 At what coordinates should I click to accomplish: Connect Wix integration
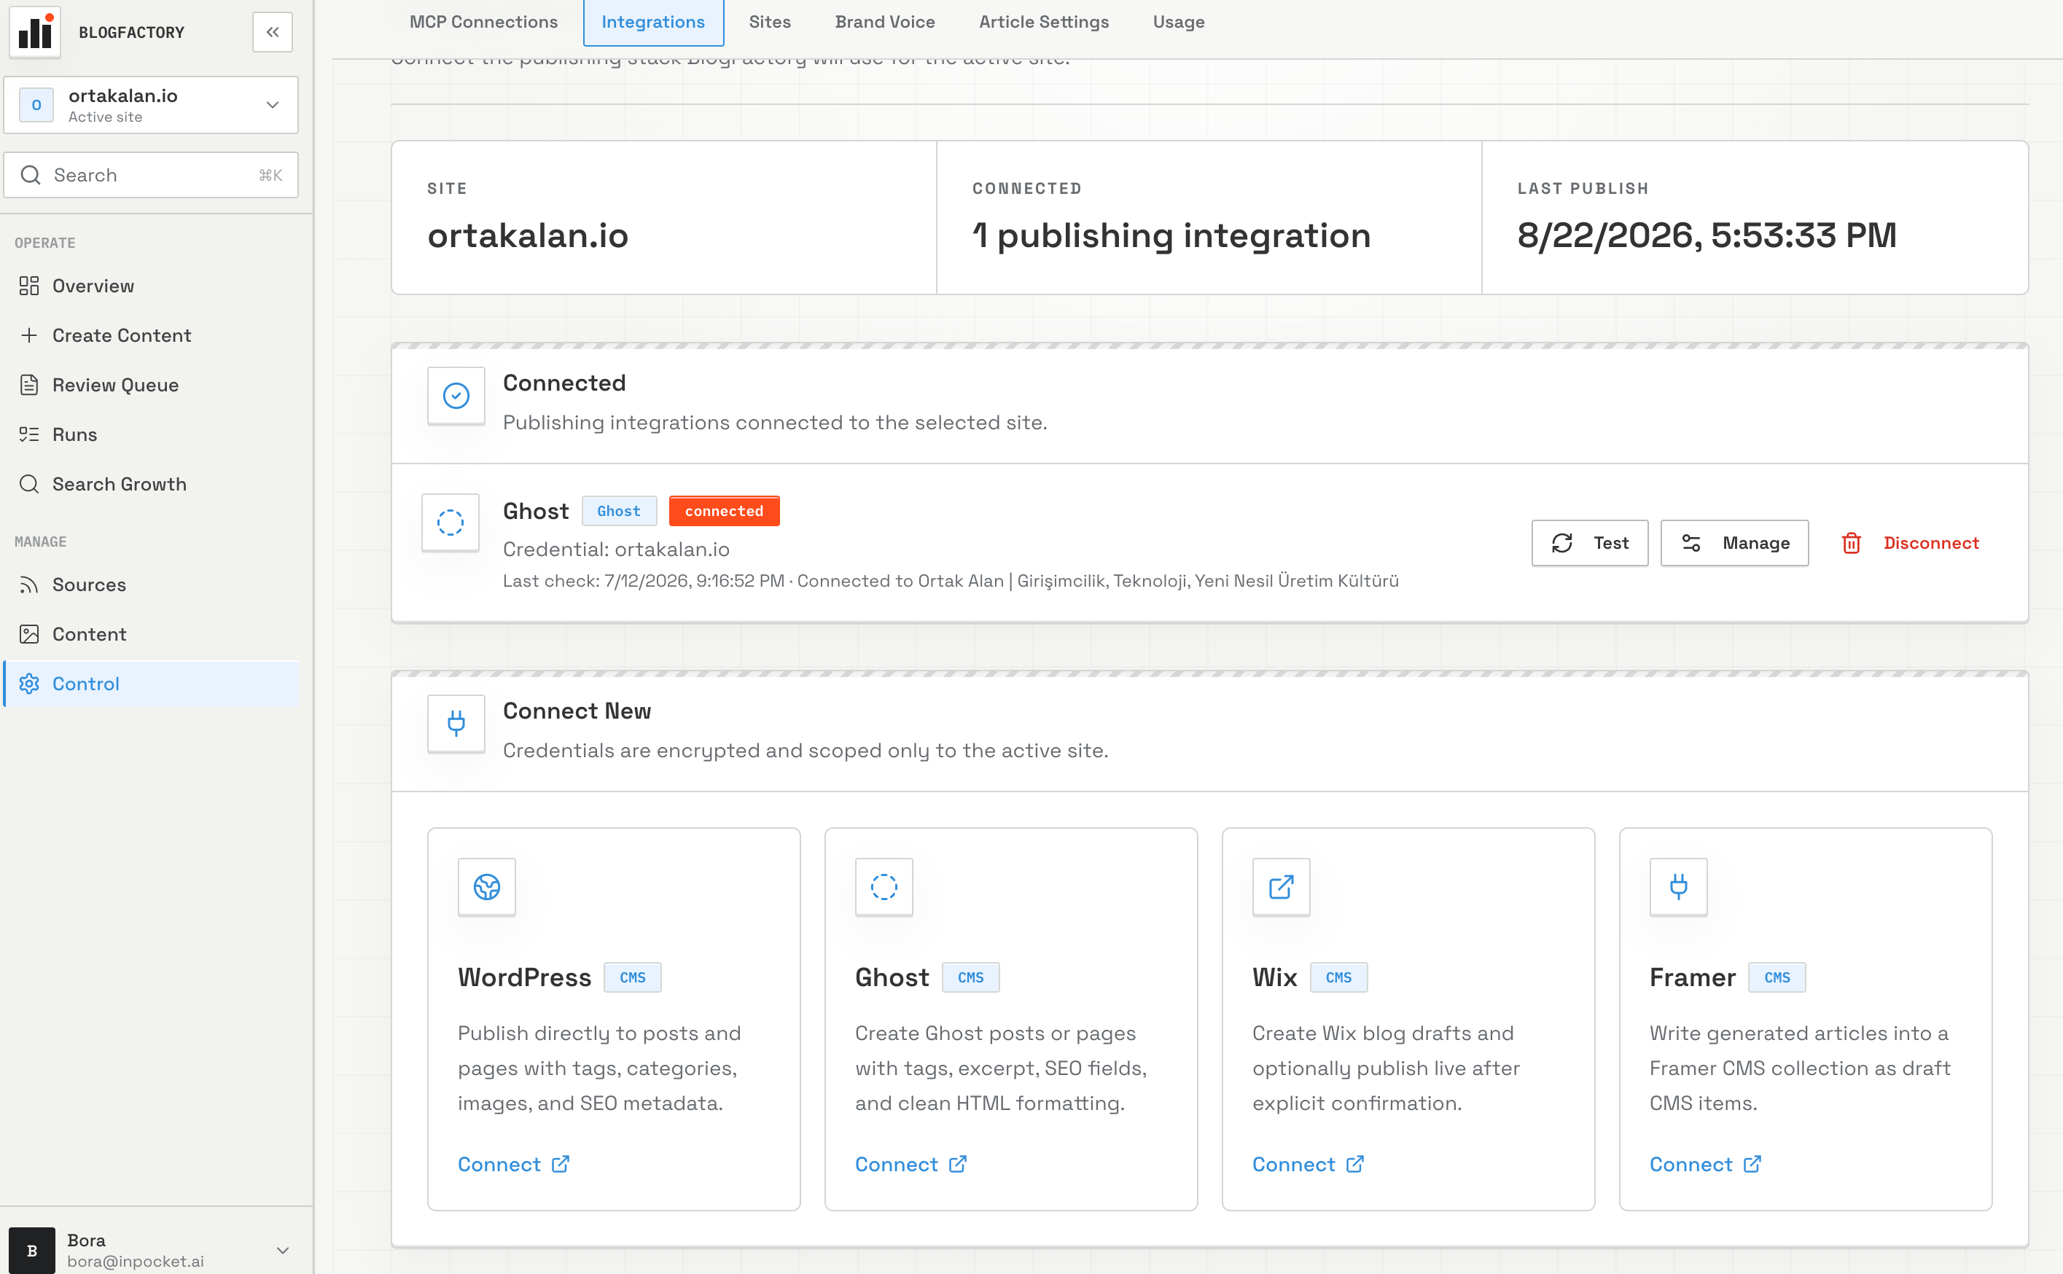(1308, 1165)
